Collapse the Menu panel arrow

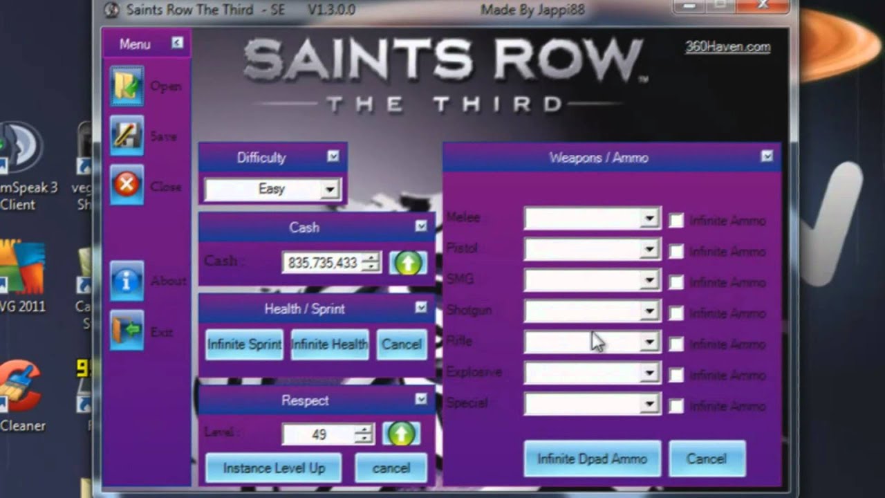[177, 43]
